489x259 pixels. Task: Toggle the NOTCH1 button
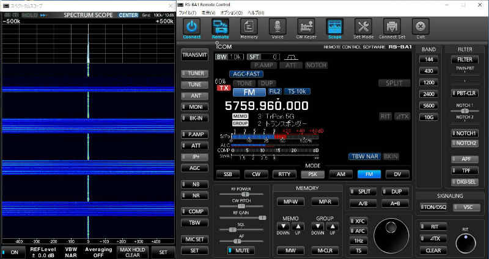465,133
